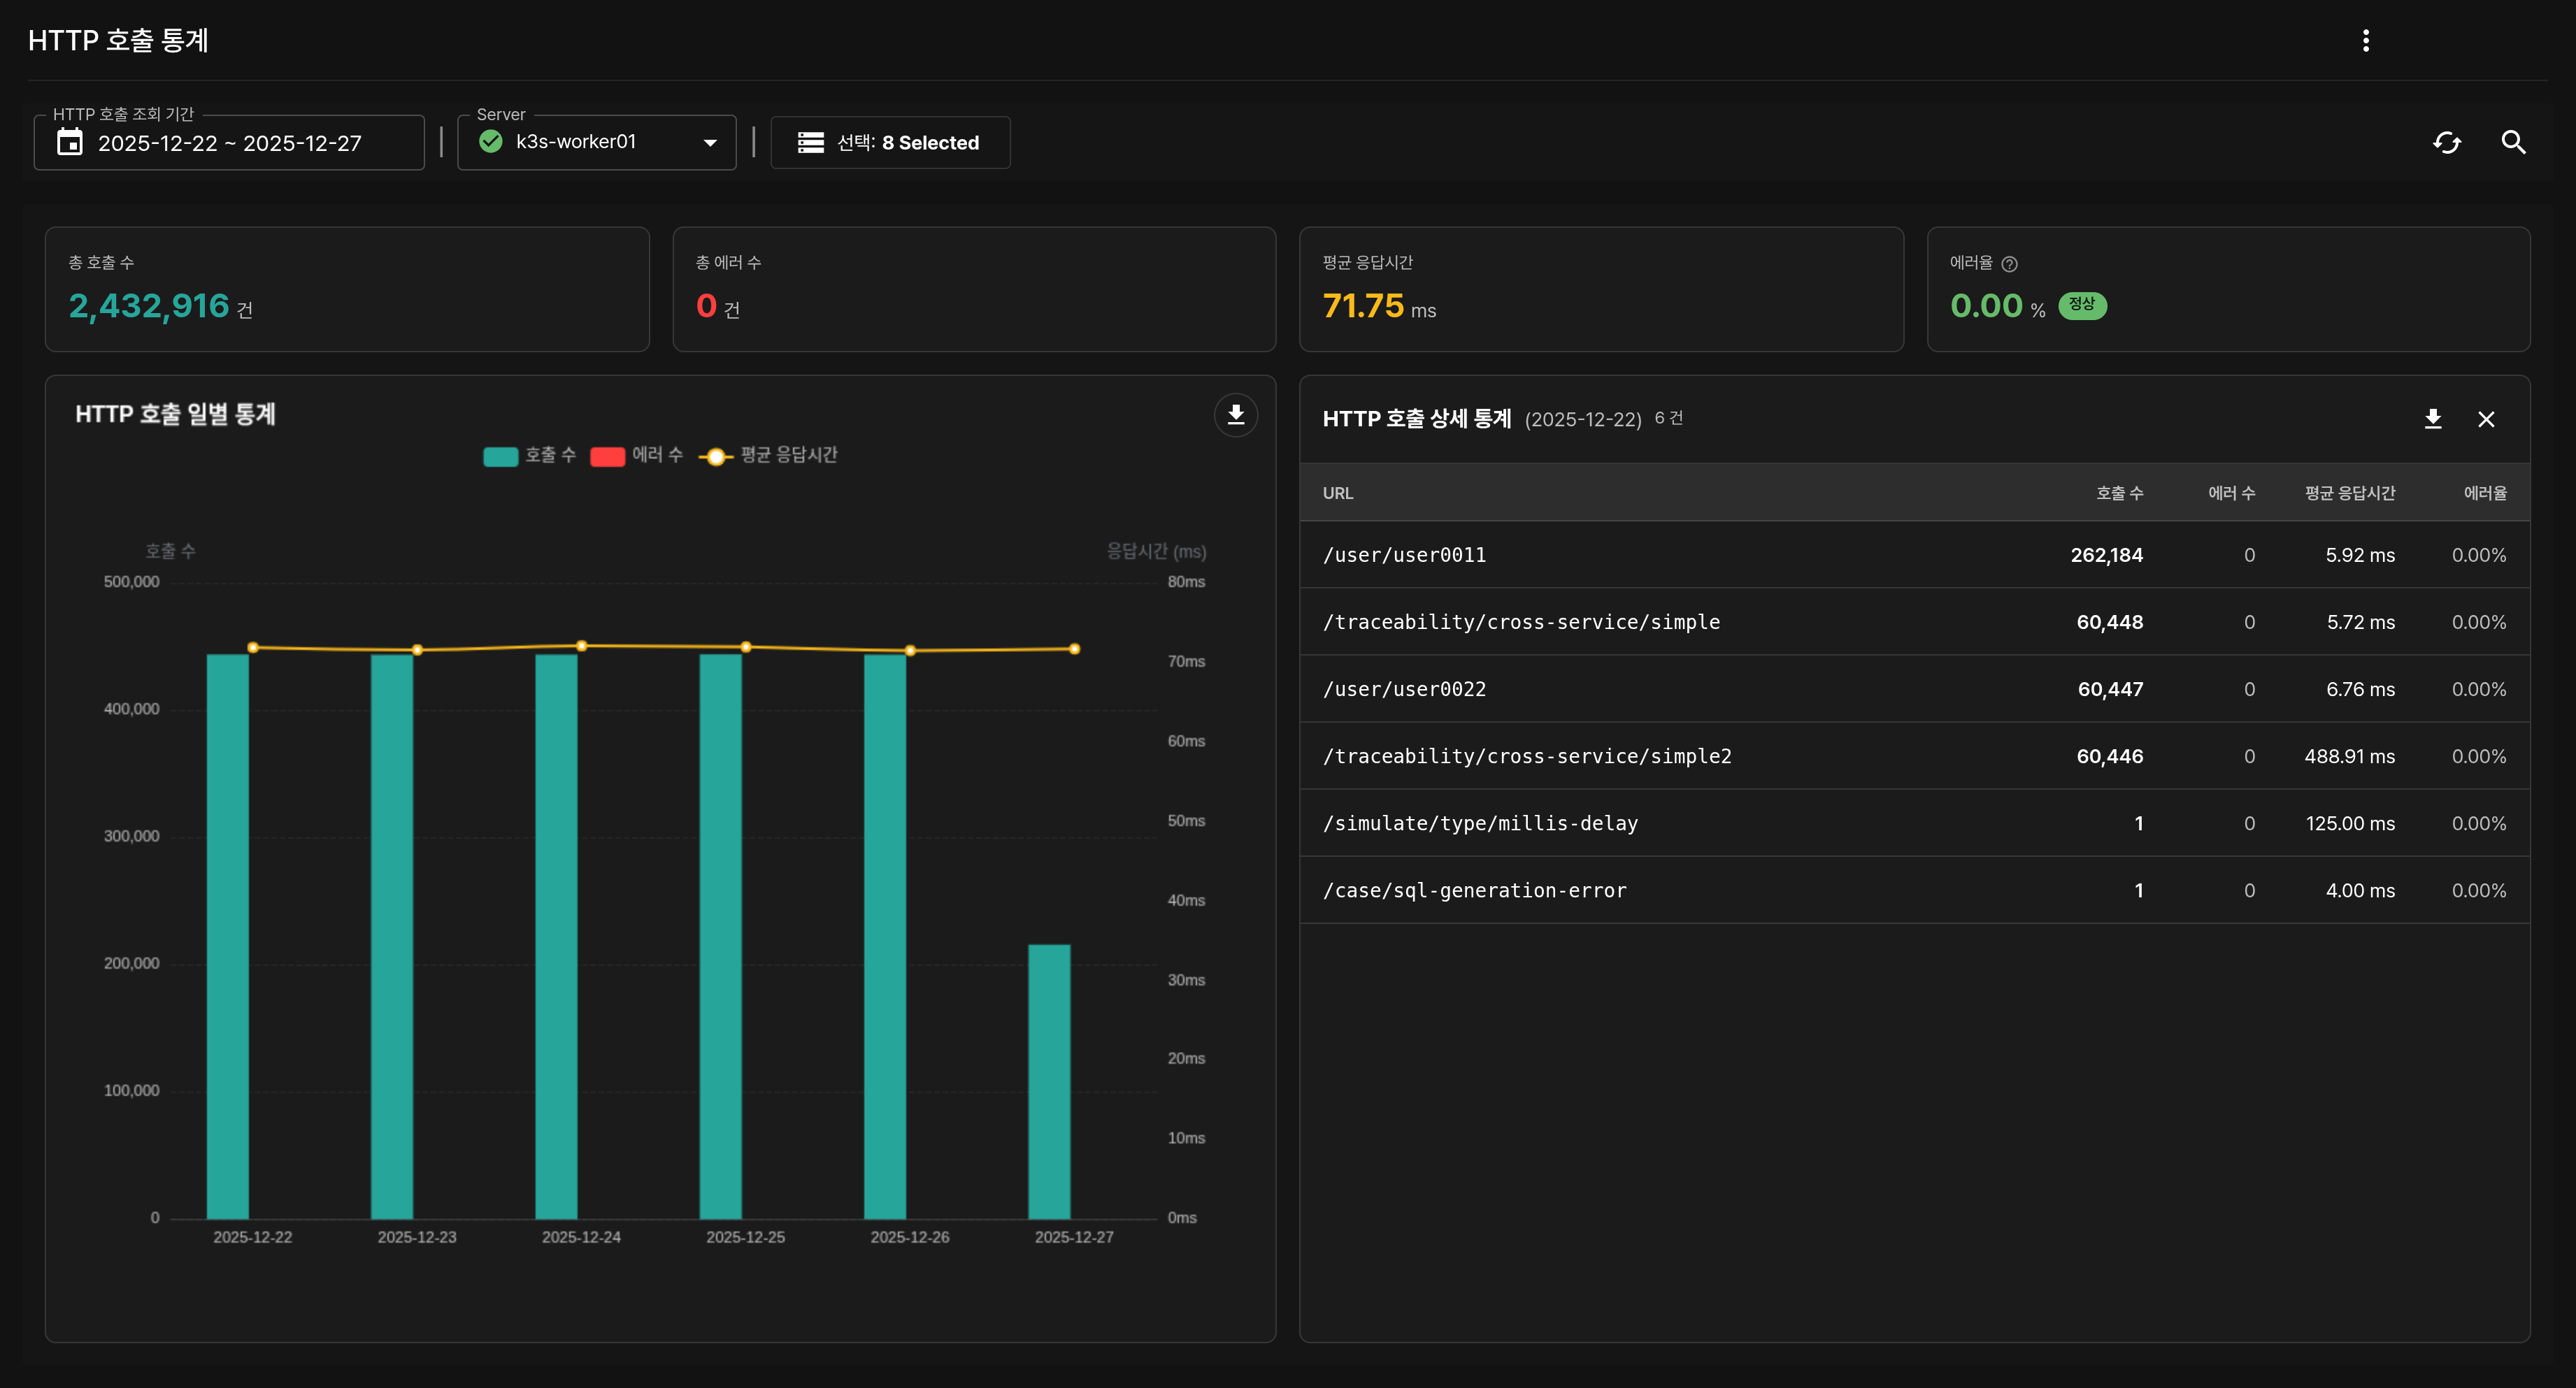Click the search magnifier icon

coord(2512,143)
